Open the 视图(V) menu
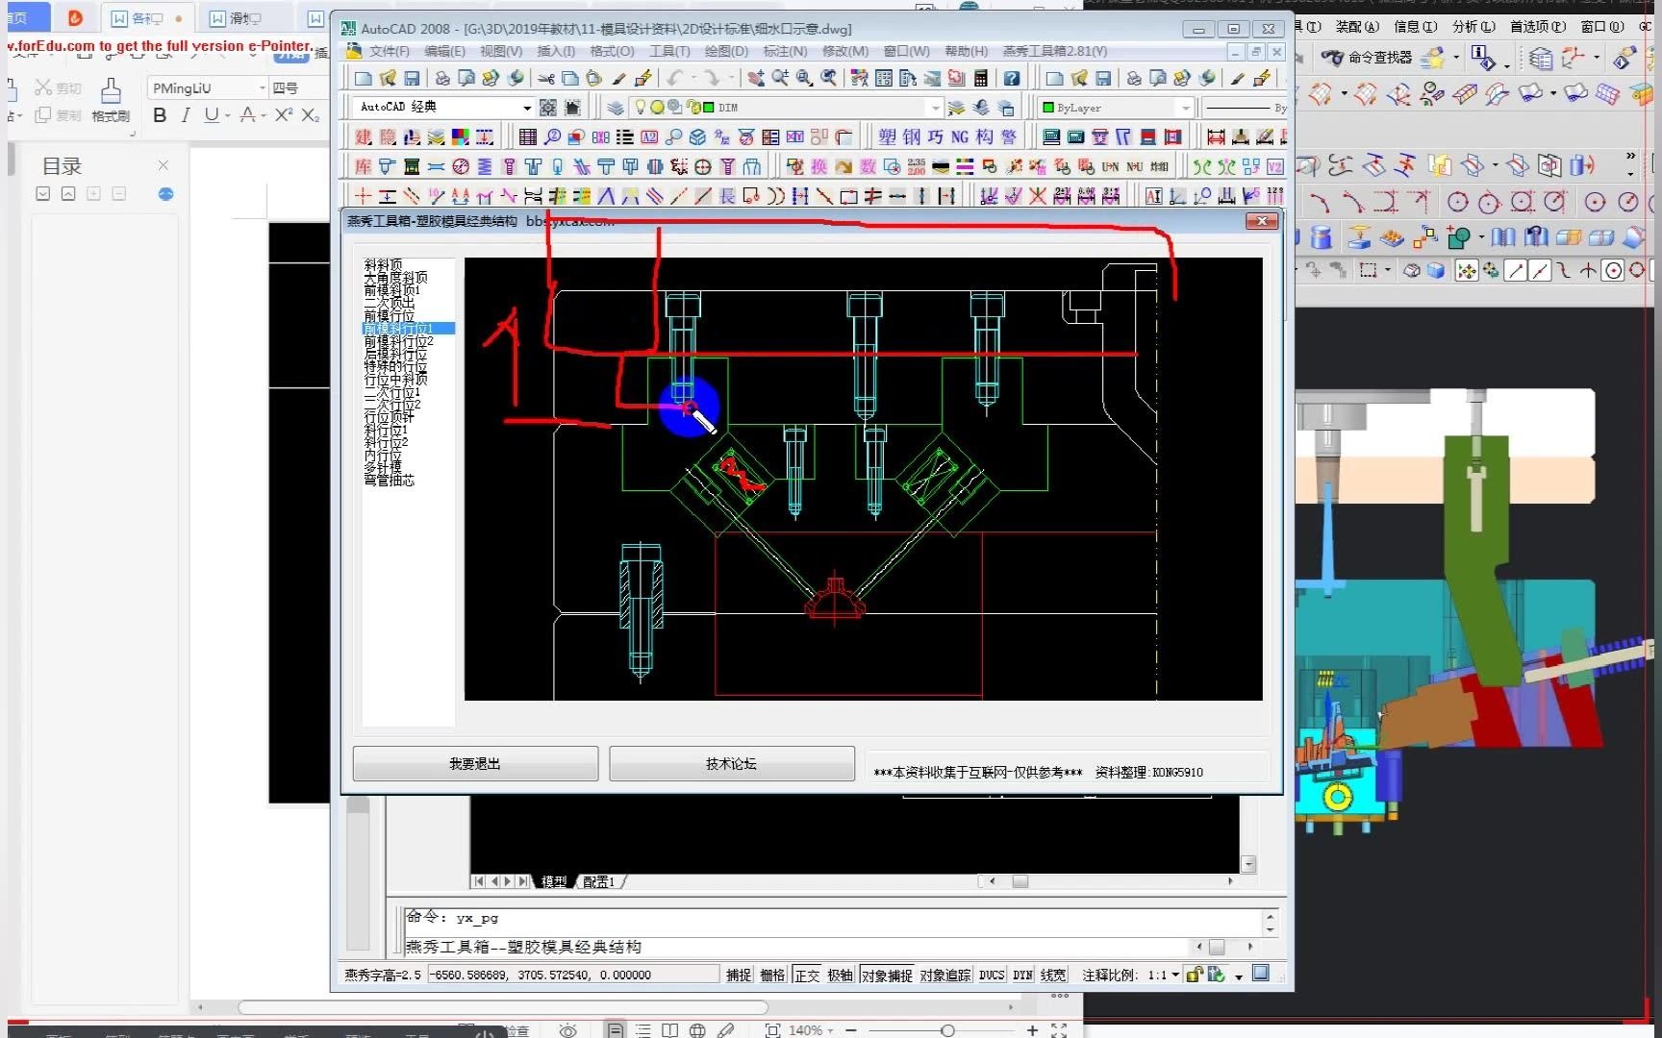 click(x=501, y=51)
